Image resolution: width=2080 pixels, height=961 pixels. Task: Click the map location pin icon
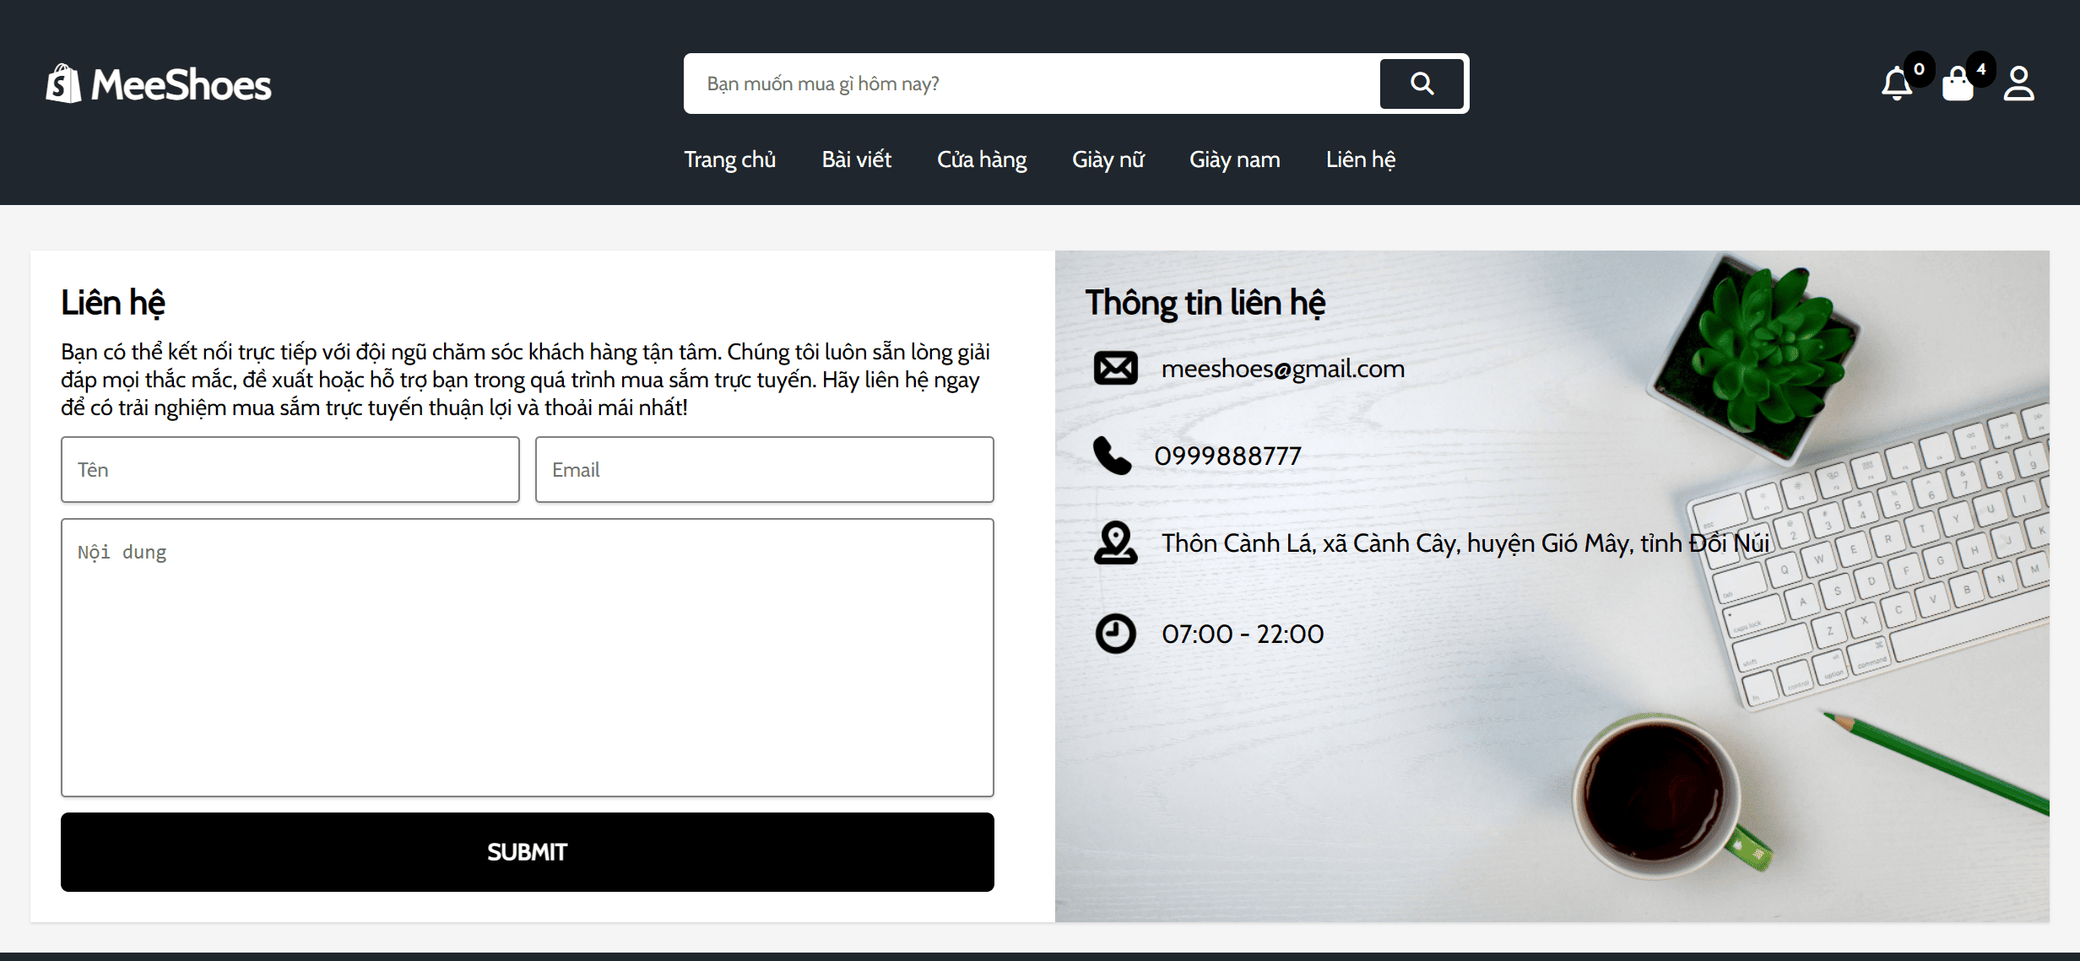tap(1116, 543)
